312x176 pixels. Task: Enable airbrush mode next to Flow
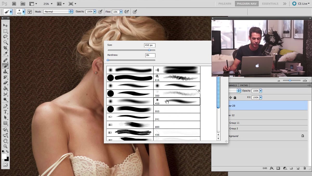tap(127, 12)
